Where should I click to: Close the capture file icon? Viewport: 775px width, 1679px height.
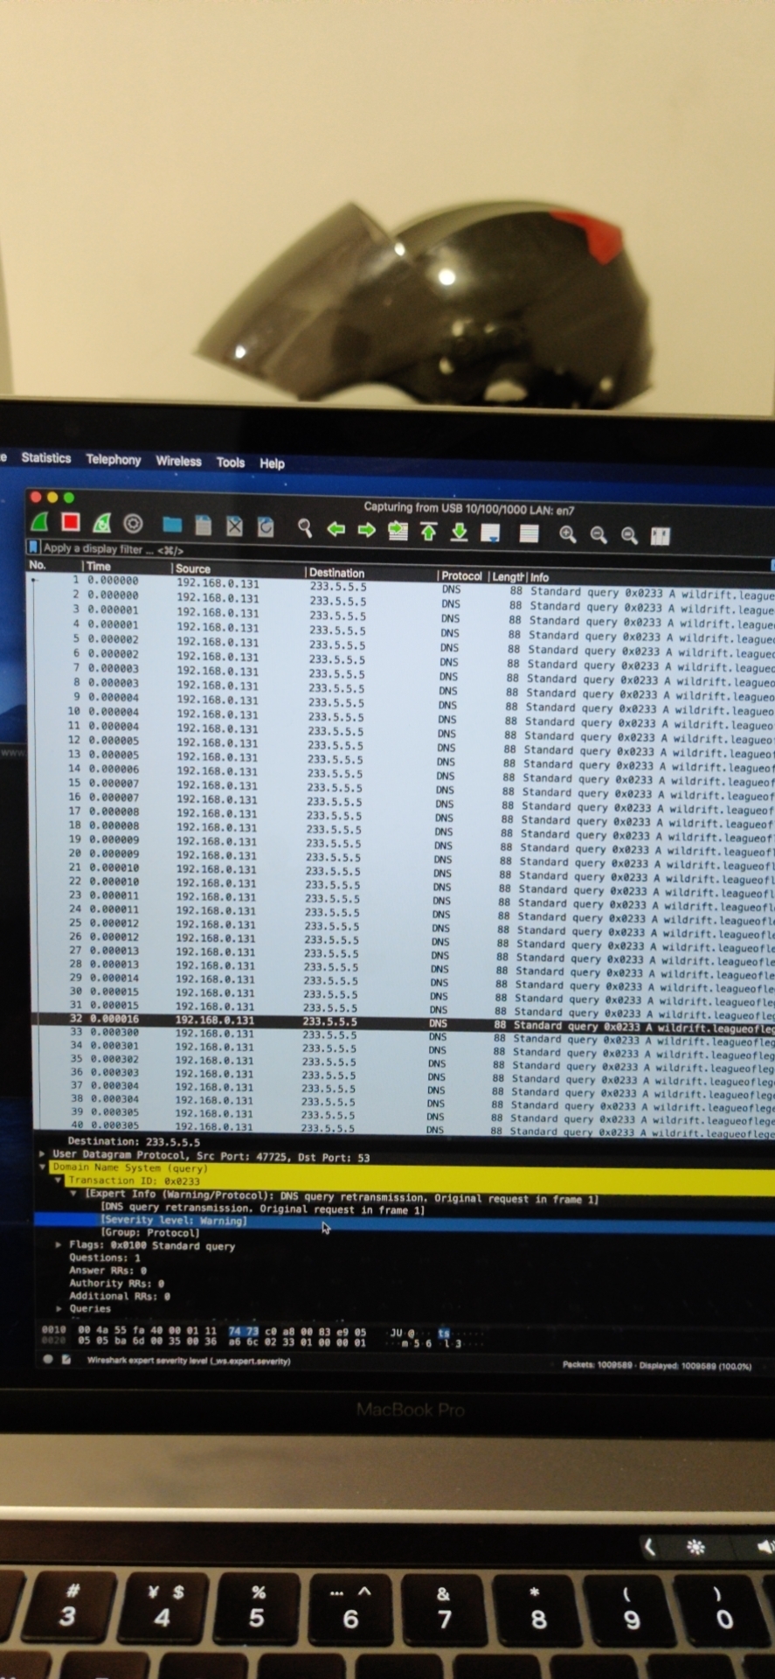coord(234,526)
